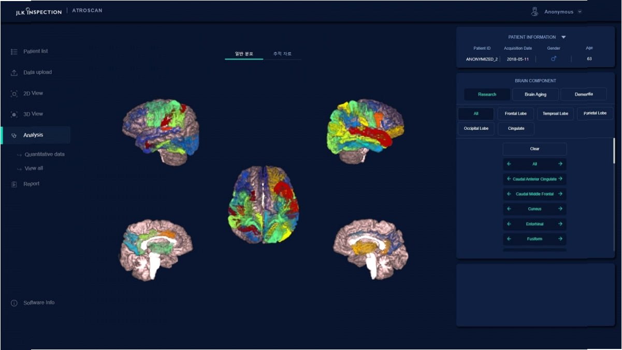
Task: Select the Dementia component mode
Action: [584, 94]
